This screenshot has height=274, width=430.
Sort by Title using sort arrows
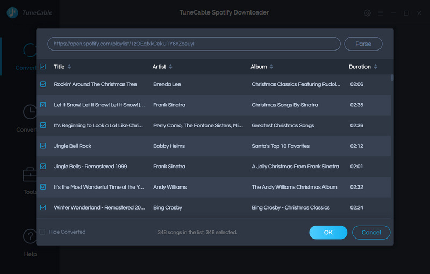click(69, 67)
